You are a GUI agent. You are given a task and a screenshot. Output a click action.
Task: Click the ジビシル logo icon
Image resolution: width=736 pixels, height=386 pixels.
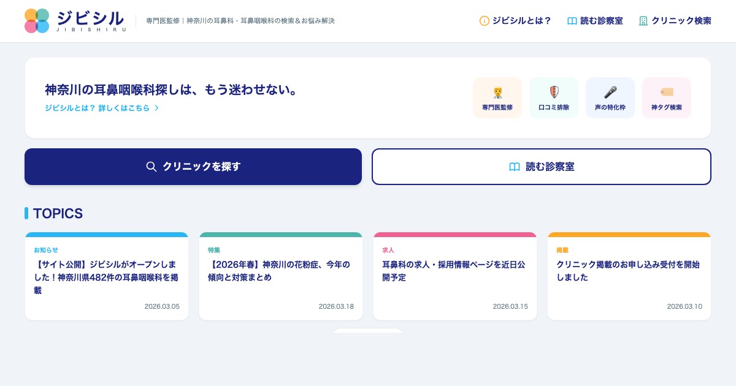coord(37,21)
